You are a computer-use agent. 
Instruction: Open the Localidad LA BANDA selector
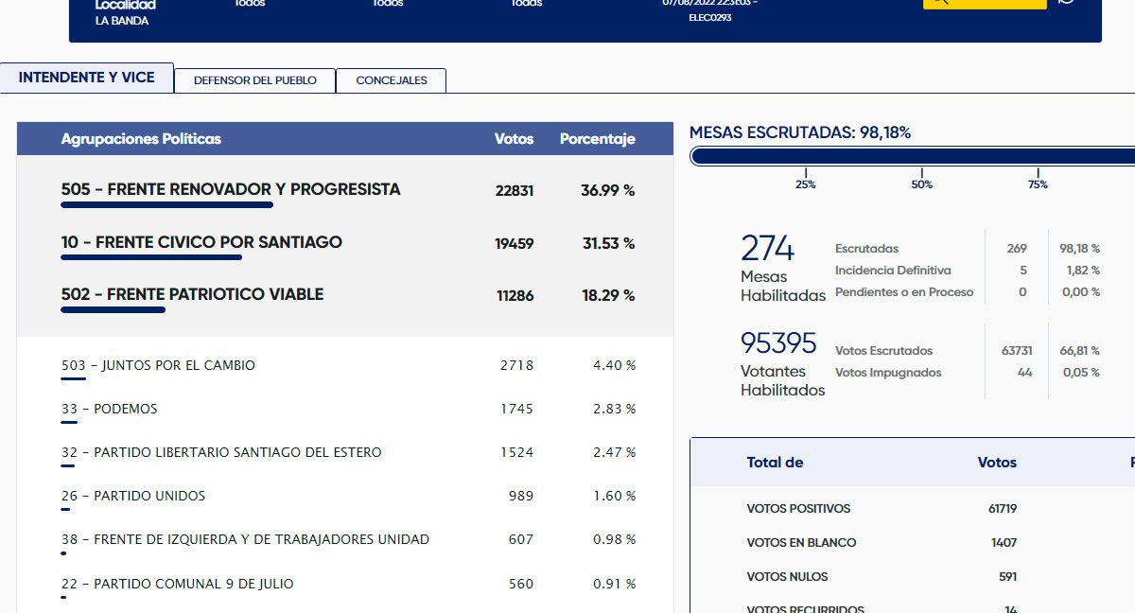(123, 13)
